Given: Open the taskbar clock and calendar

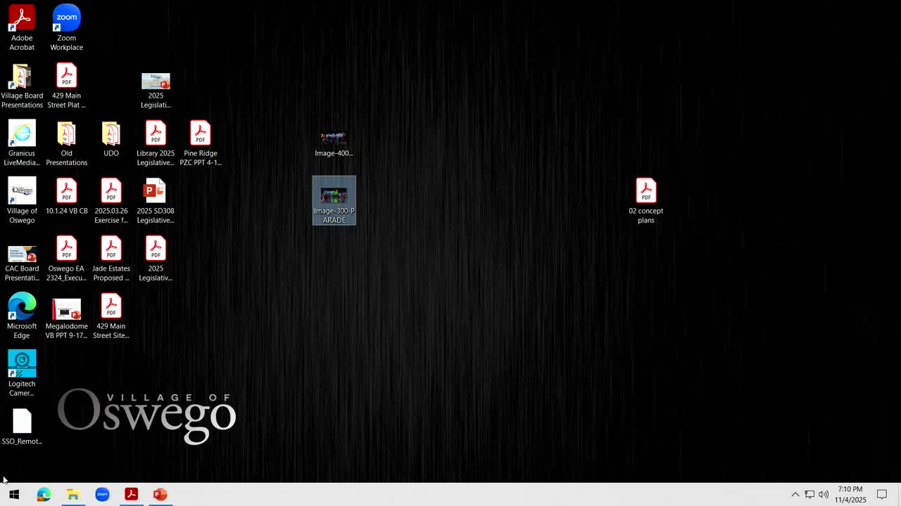Looking at the screenshot, I should [850, 495].
